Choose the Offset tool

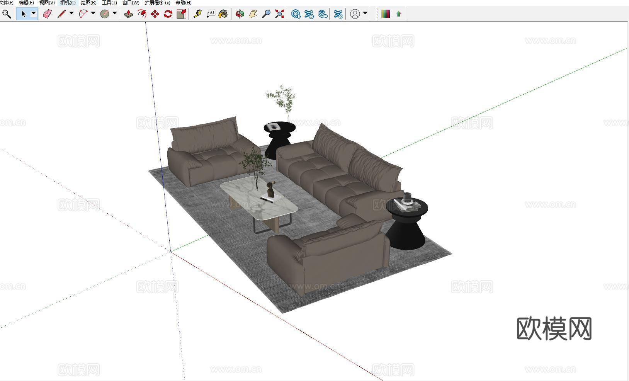[x=142, y=14]
